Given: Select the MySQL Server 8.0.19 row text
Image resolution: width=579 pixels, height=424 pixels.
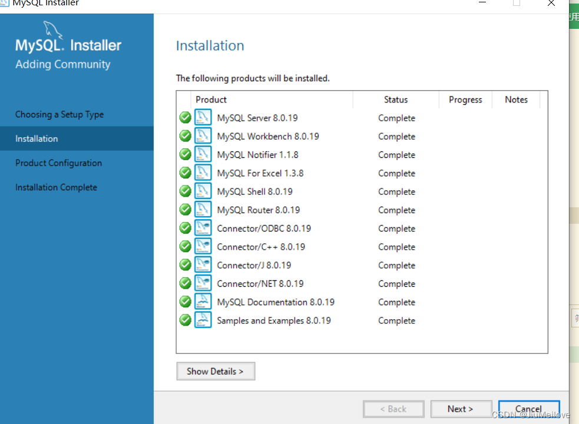Looking at the screenshot, I should (257, 118).
